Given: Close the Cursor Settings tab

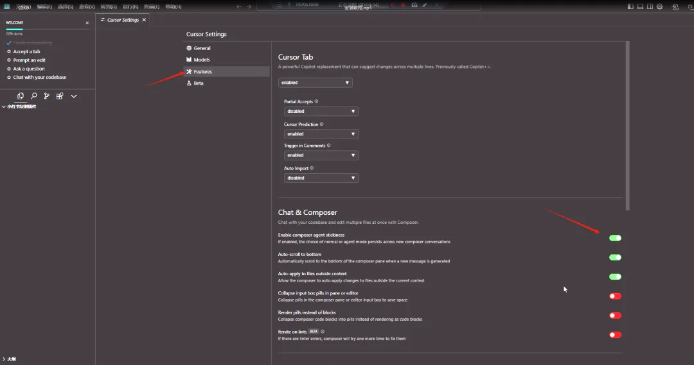Looking at the screenshot, I should click(x=145, y=20).
